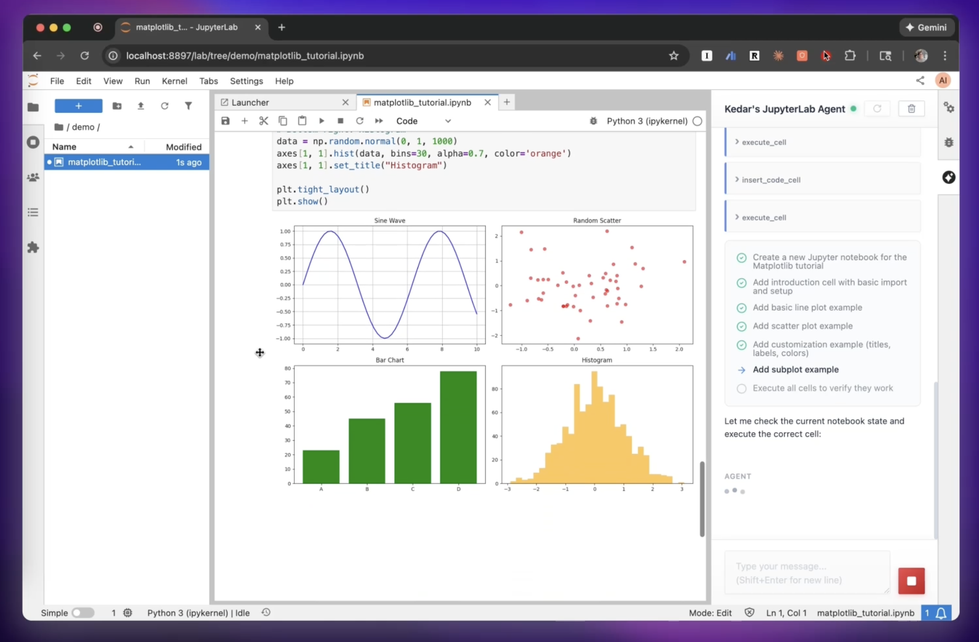Open Table of Contents sidebar icon
This screenshot has width=979, height=642.
click(x=33, y=212)
